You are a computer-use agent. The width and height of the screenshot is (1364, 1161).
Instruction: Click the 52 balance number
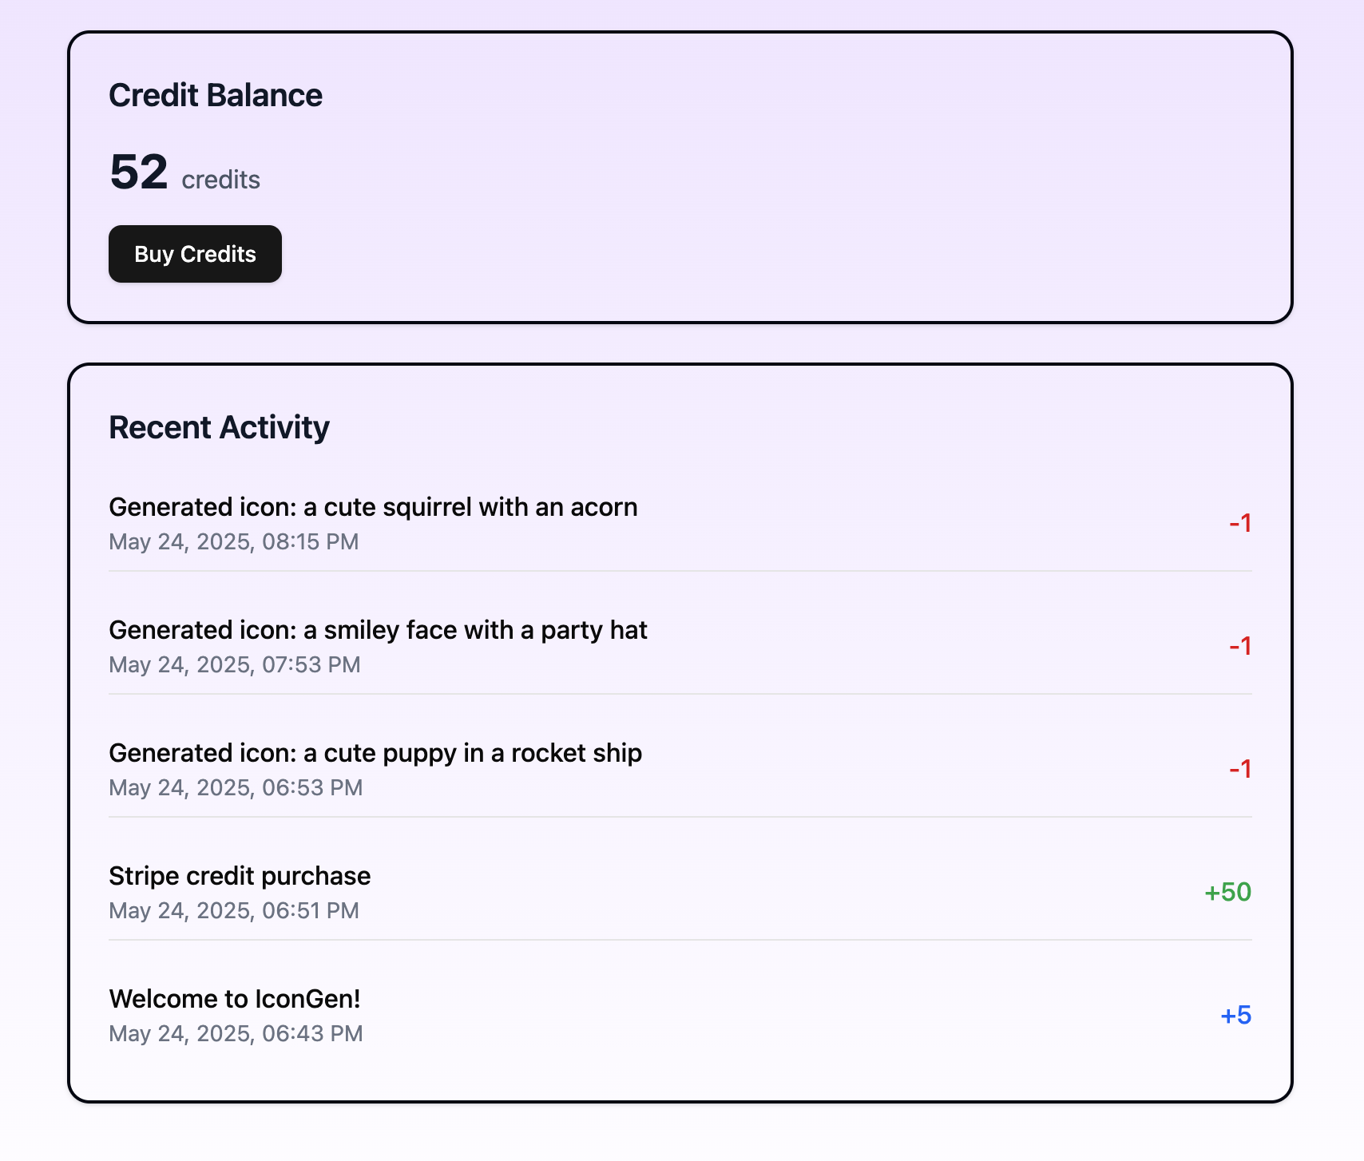click(139, 172)
